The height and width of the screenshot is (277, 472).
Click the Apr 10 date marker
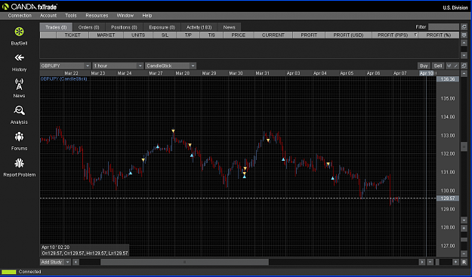[427, 73]
